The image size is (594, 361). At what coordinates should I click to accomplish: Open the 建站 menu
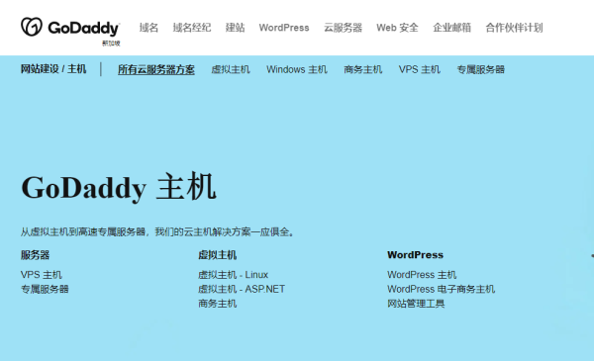pos(235,28)
